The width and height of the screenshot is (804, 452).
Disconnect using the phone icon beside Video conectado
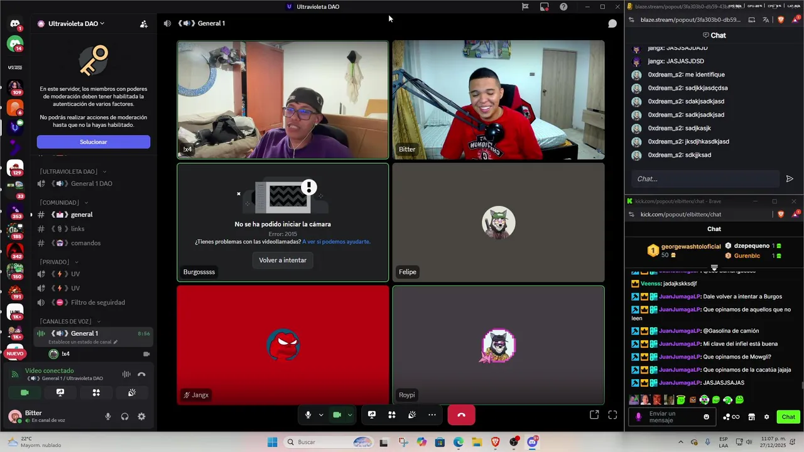pos(141,374)
